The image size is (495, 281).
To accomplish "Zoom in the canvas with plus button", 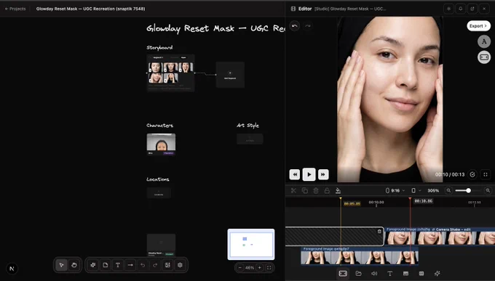I will (x=259, y=268).
